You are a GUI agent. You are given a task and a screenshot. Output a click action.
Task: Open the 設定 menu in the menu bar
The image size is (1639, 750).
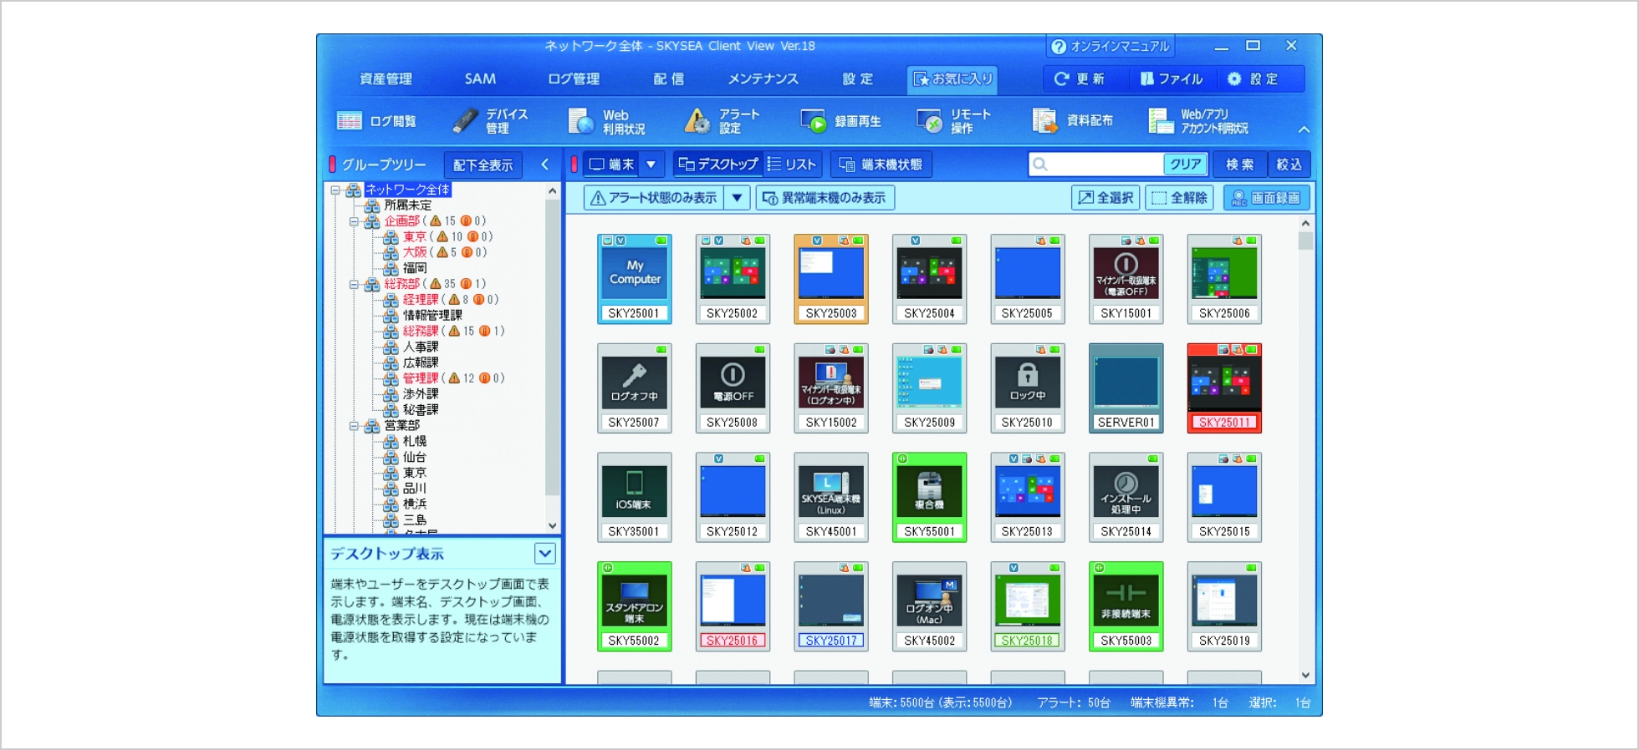tap(857, 79)
